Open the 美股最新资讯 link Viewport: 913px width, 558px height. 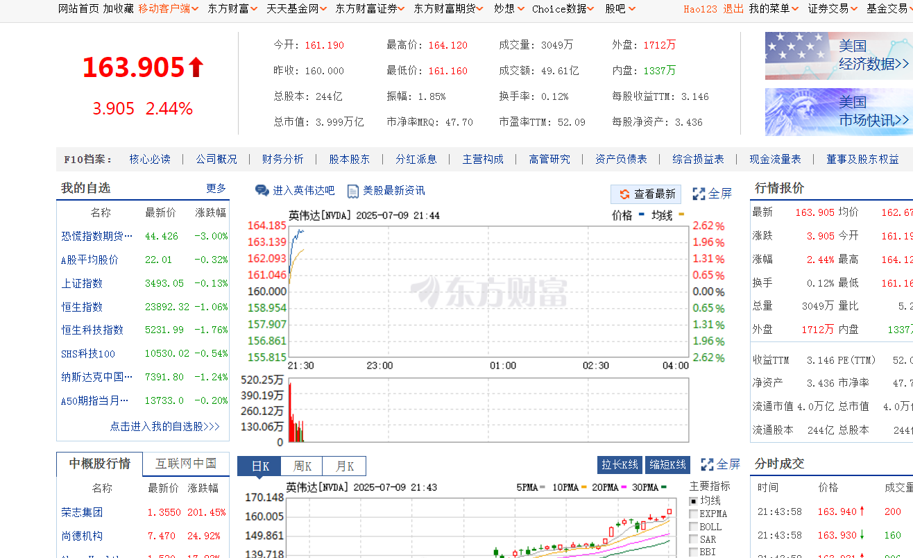[394, 190]
